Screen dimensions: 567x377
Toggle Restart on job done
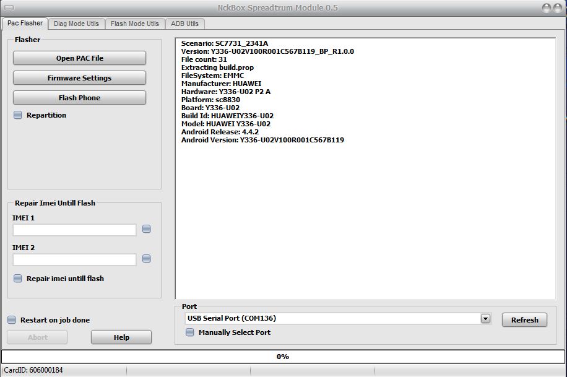pyautogui.click(x=12, y=320)
